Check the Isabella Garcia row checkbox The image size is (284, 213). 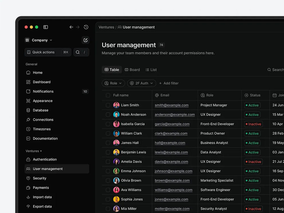(x=108, y=124)
